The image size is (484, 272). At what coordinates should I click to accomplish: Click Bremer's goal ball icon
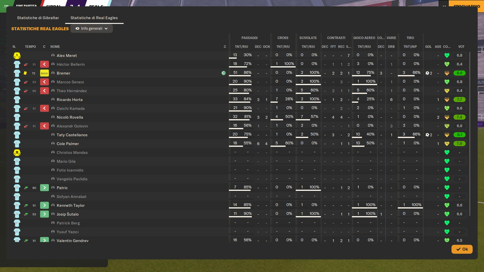click(x=427, y=73)
